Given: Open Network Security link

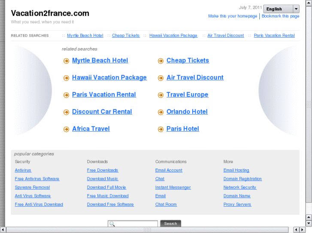Looking at the screenshot, I should click(x=240, y=187).
